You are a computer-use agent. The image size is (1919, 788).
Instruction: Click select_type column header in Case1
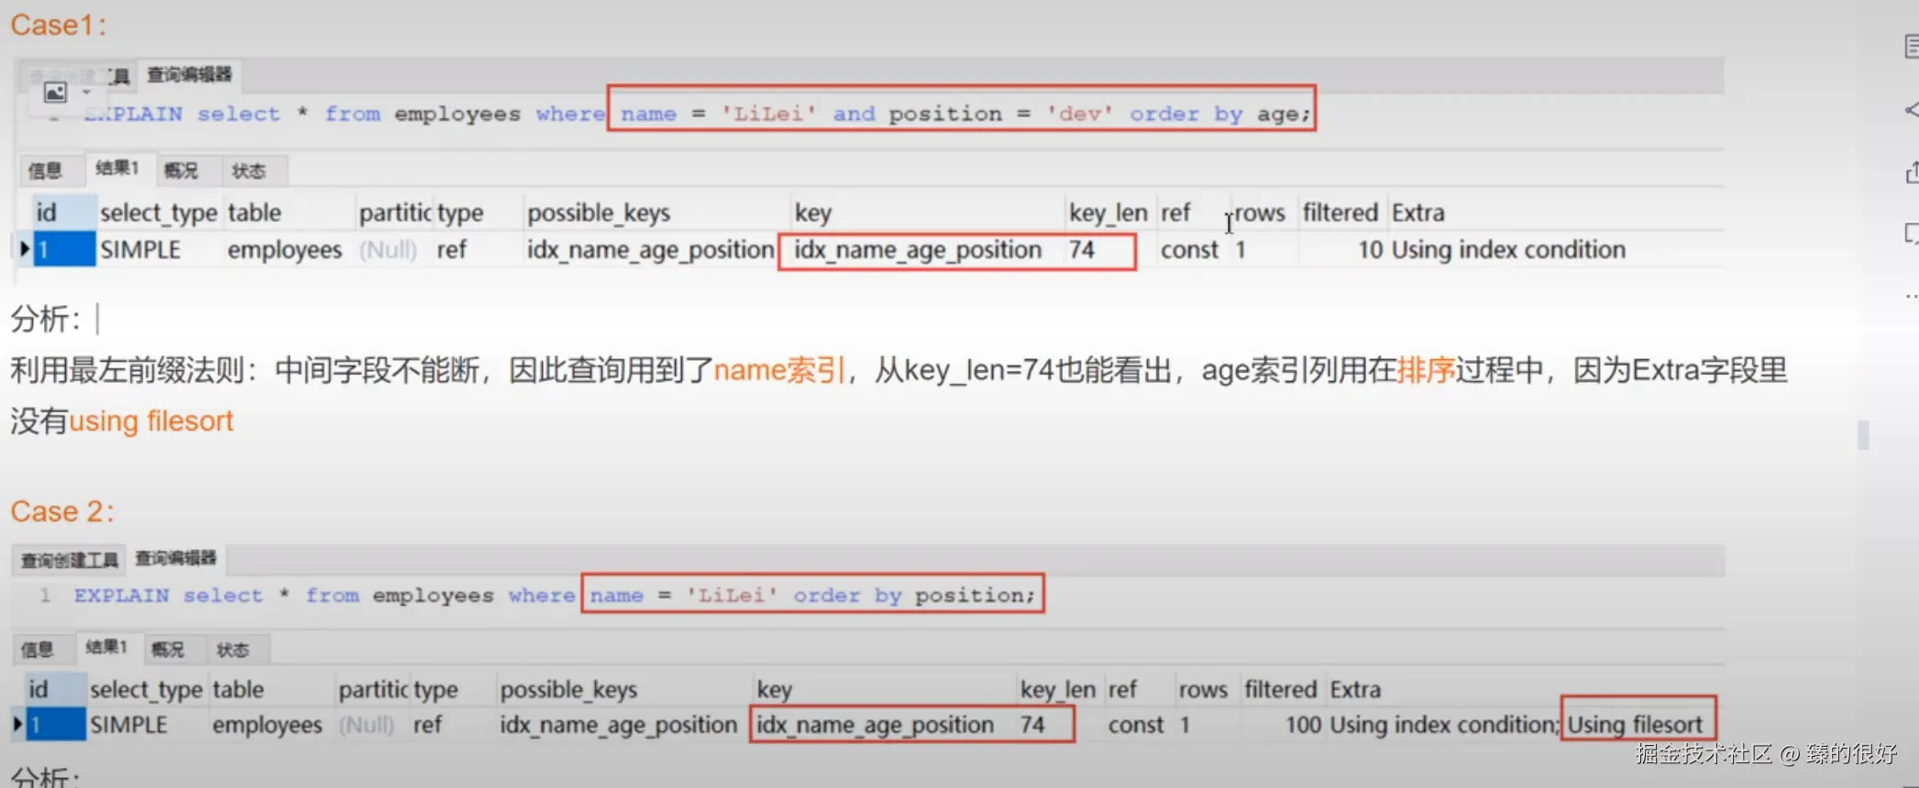pos(159,213)
